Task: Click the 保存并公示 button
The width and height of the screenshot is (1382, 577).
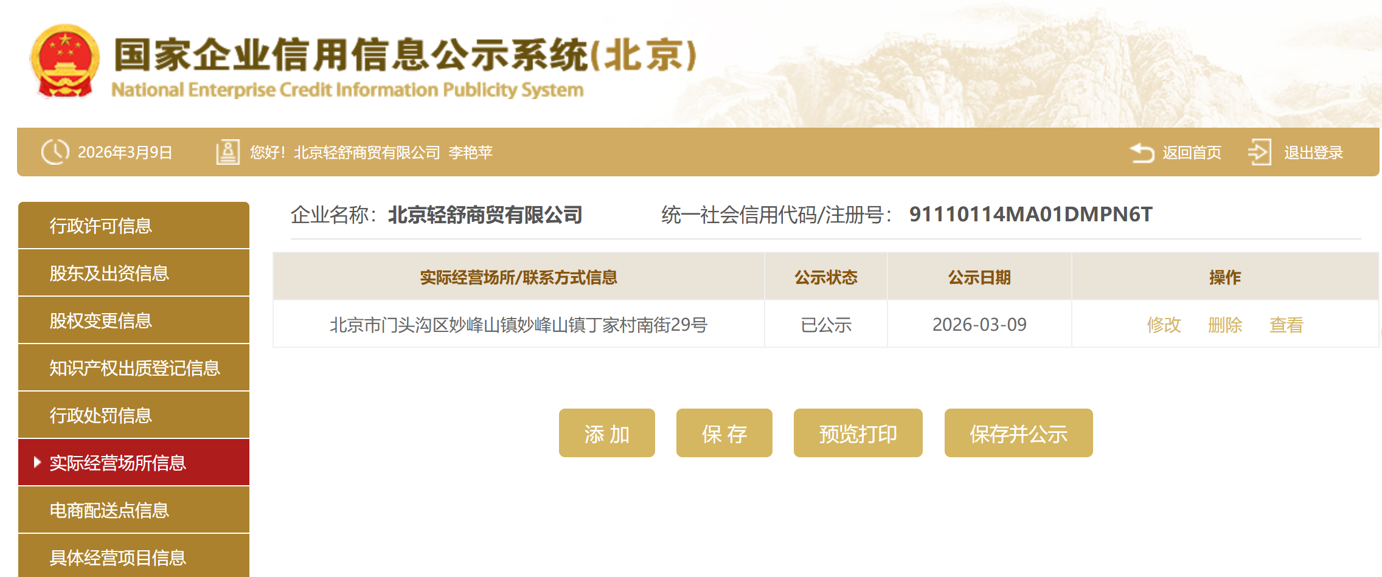Action: pos(1019,433)
